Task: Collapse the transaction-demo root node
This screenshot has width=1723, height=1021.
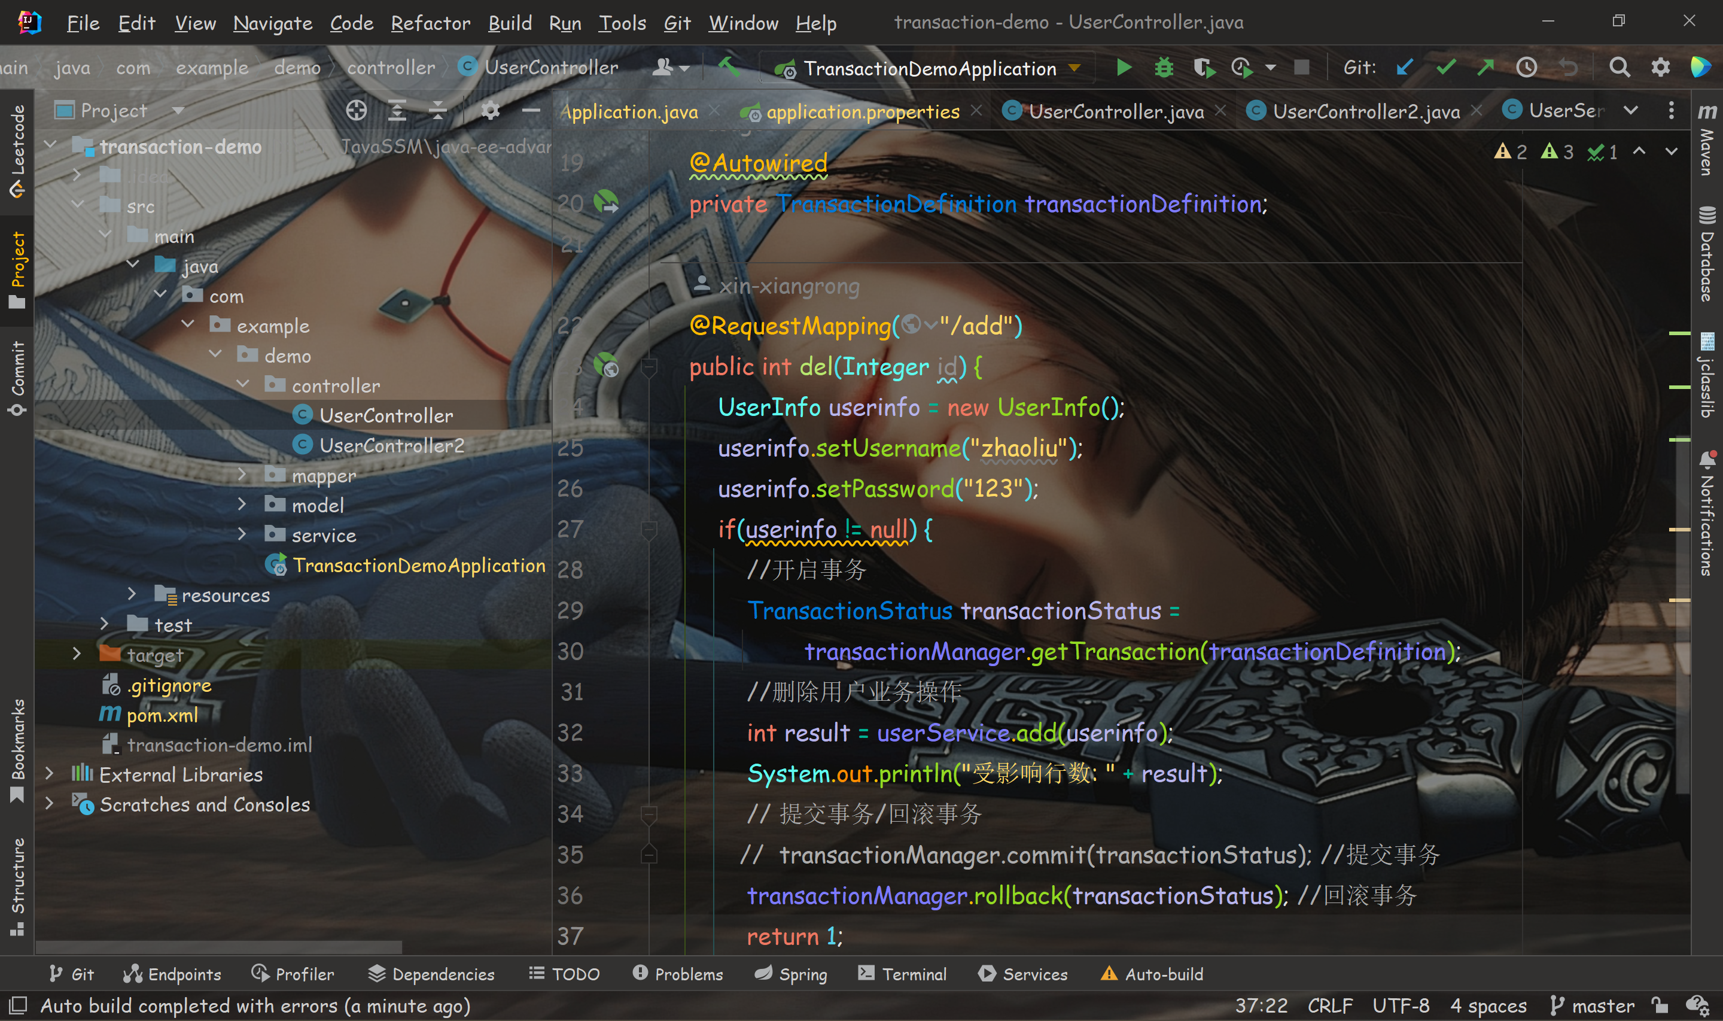Action: pos(50,145)
